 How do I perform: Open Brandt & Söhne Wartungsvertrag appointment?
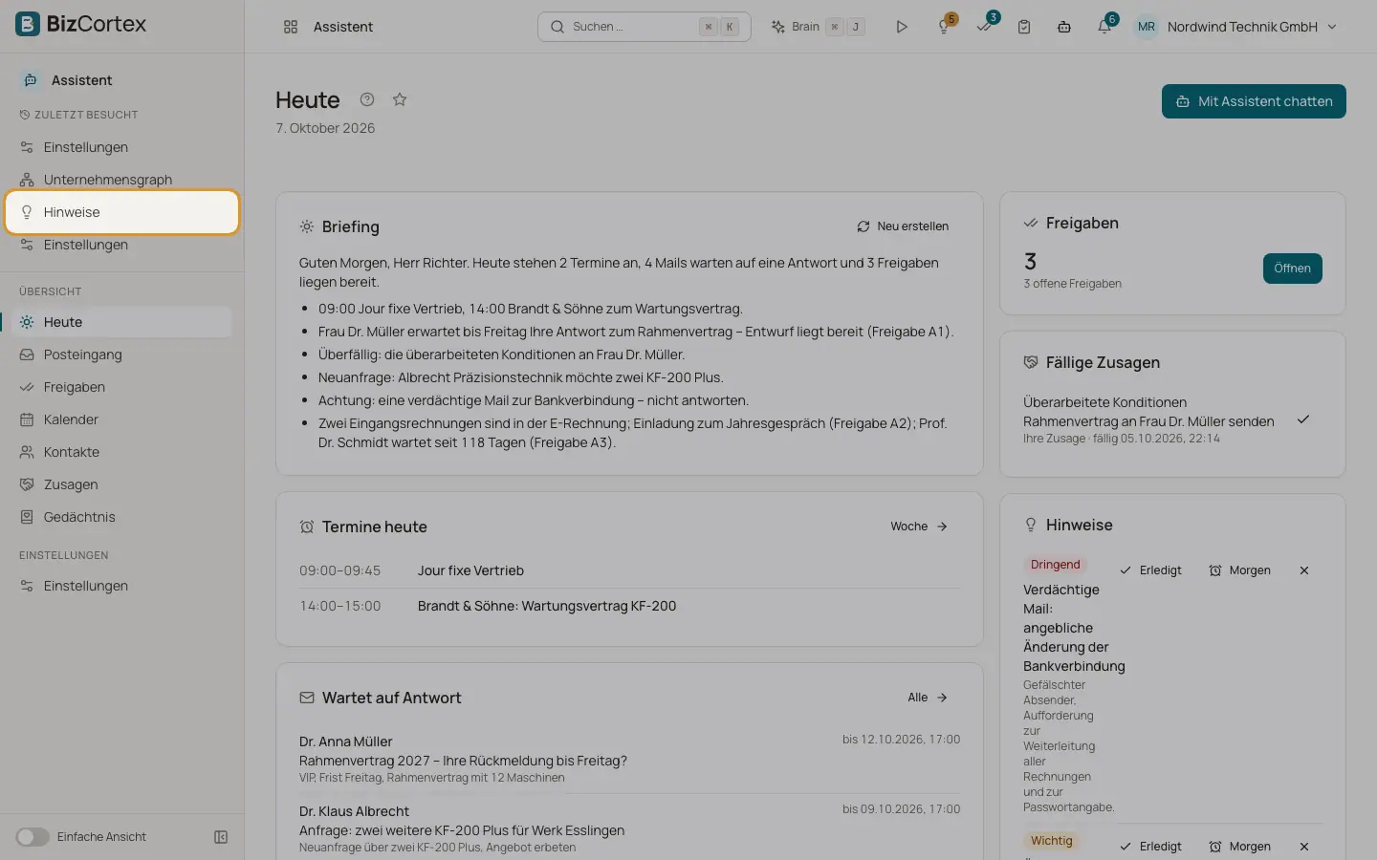(x=629, y=606)
